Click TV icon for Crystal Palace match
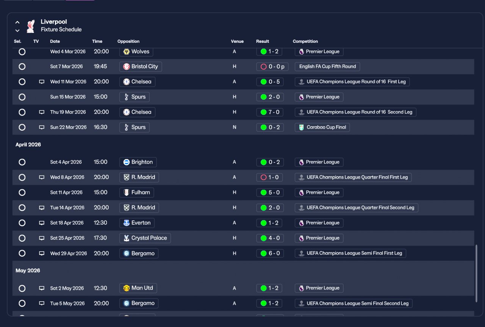 42,238
